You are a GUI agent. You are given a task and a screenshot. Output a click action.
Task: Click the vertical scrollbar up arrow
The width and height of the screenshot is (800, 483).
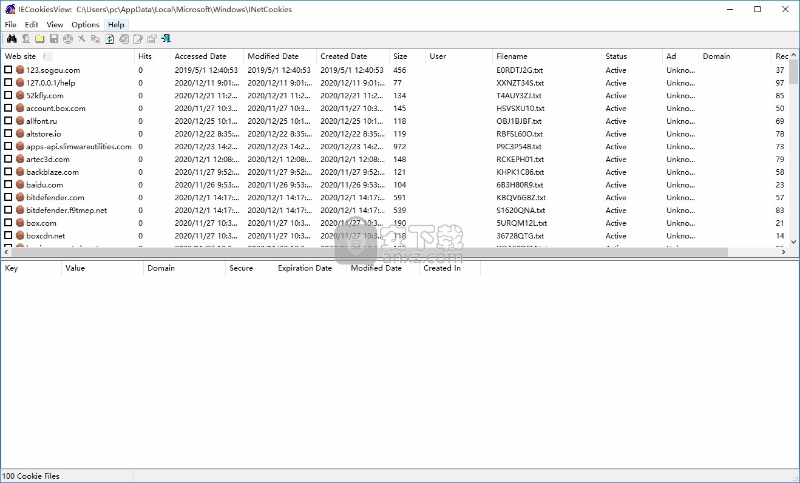(793, 55)
